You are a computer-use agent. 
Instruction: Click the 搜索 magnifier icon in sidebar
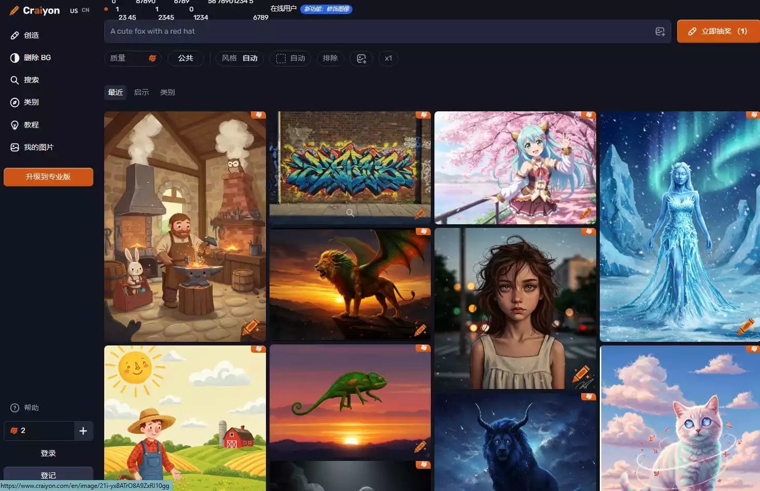(x=15, y=80)
